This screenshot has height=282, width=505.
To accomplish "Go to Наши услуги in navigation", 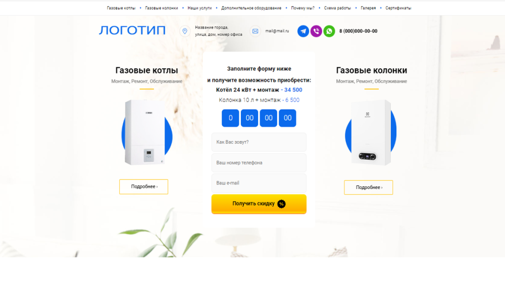I will 199,8.
